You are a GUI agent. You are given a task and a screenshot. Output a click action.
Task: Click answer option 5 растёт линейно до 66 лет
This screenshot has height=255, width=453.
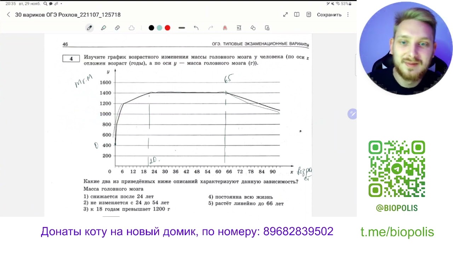click(246, 203)
